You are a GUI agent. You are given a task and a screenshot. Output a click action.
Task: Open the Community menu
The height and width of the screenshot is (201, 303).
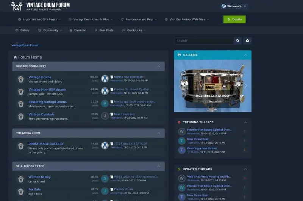coord(50,30)
